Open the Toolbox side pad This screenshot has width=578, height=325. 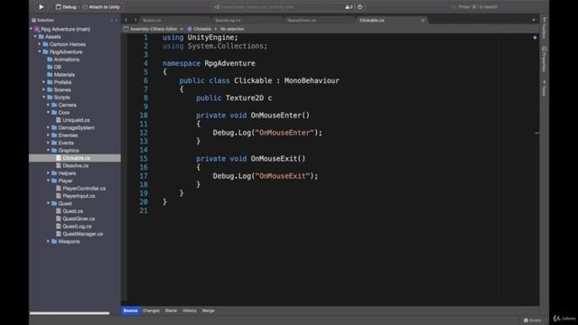(x=544, y=28)
